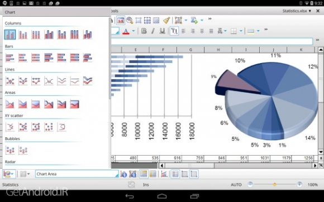Click the zoom in plus button

tap(299, 185)
